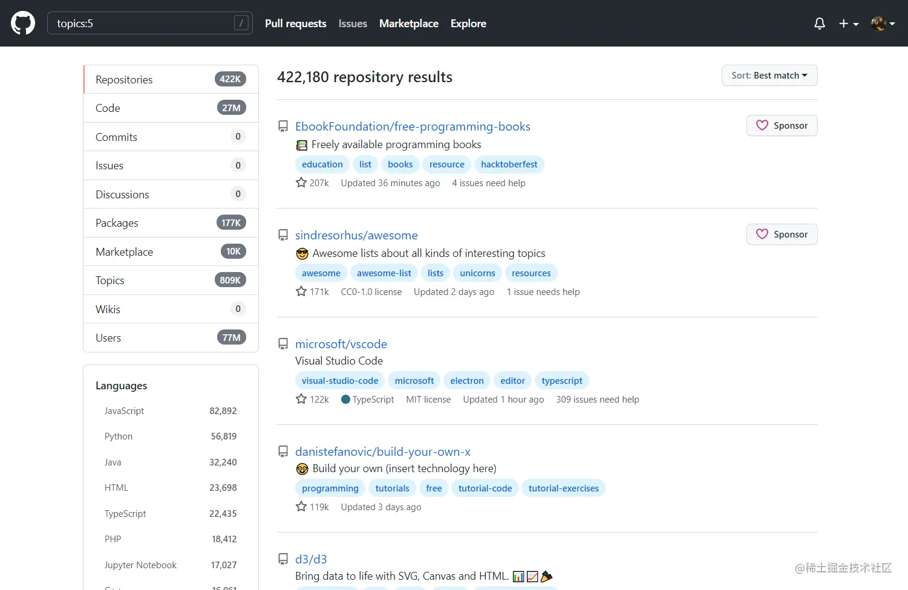Open 309 issues need help link
This screenshot has width=908, height=590.
(x=598, y=400)
